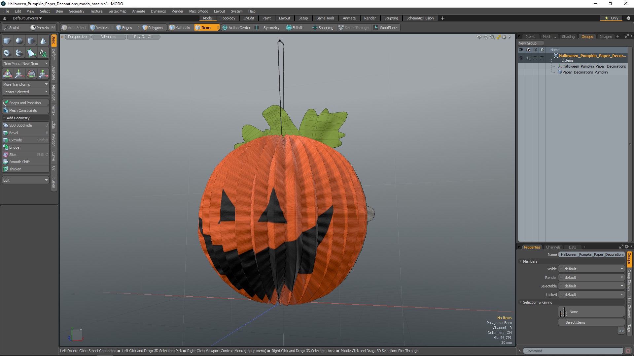The image size is (634, 356).
Task: Activate the Scale tool
Action: point(43,74)
